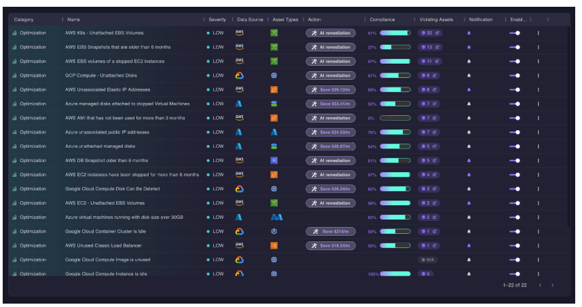582x307 pixels.
Task: Click rule name Azure unassociated public IP addresses
Action: click(107, 132)
